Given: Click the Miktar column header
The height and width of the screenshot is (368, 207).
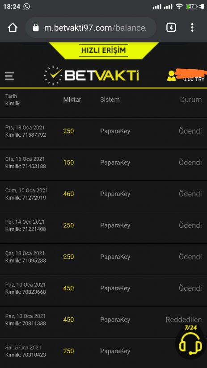Looking at the screenshot, I should click(72, 100).
